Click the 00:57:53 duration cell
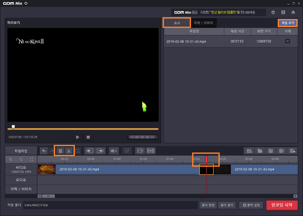The height and width of the screenshot is (216, 303). (x=237, y=41)
